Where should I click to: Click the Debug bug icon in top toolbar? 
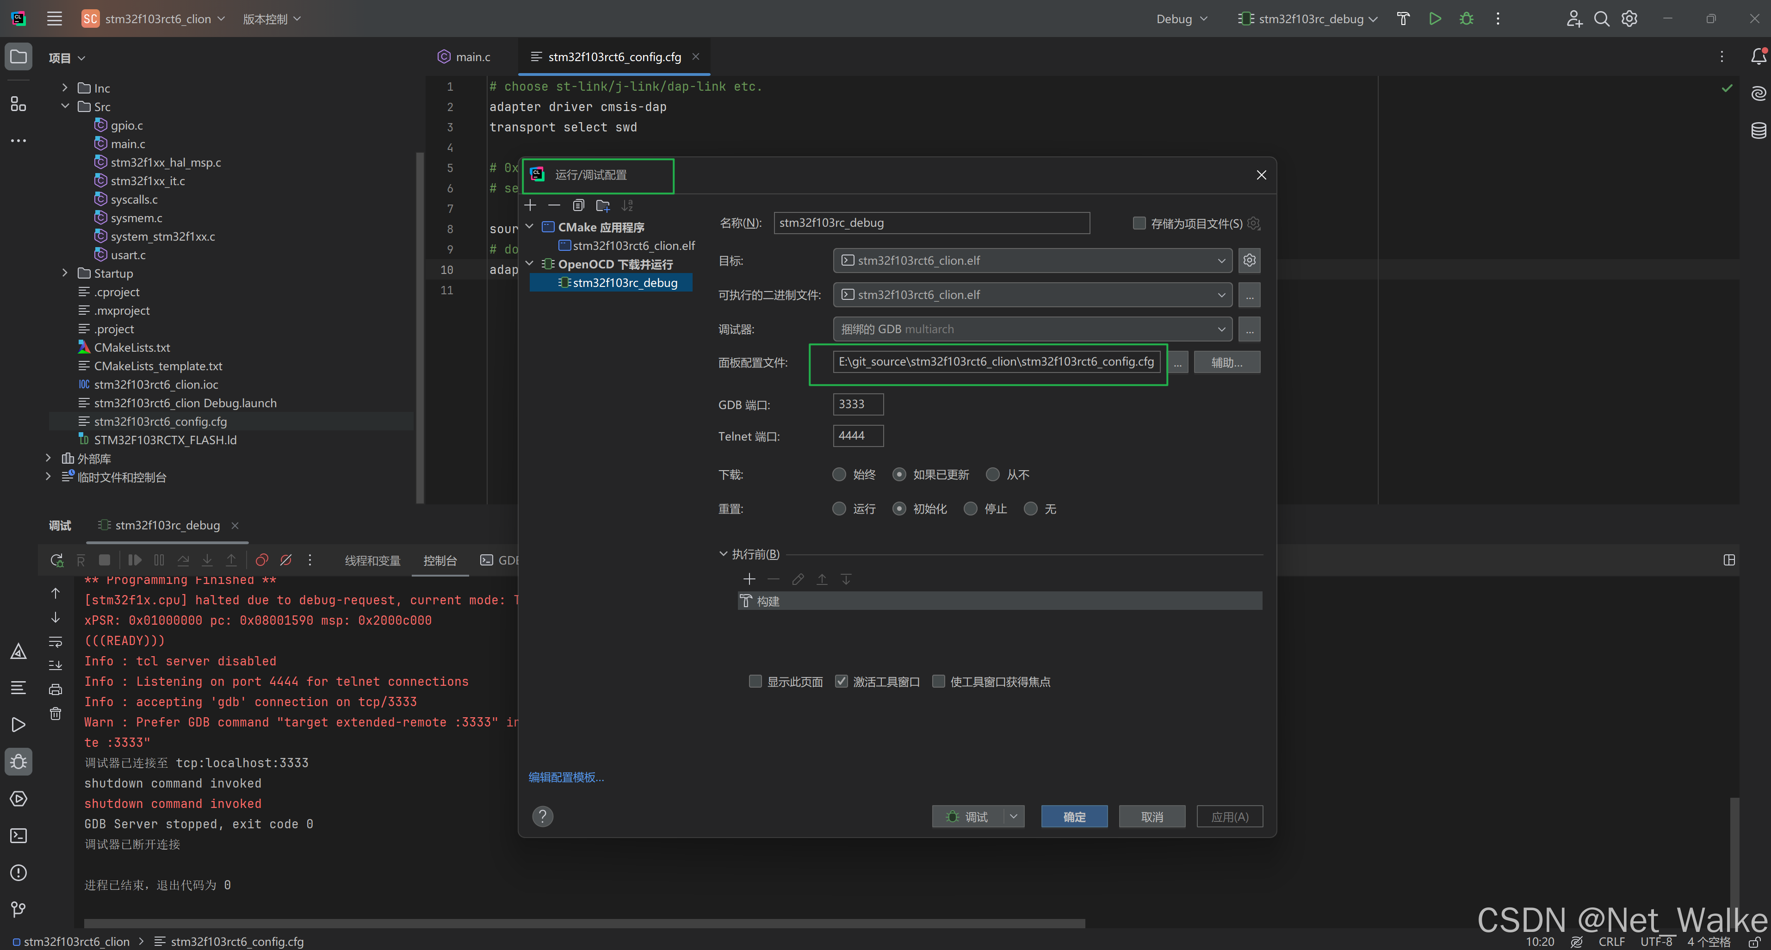(x=1467, y=19)
